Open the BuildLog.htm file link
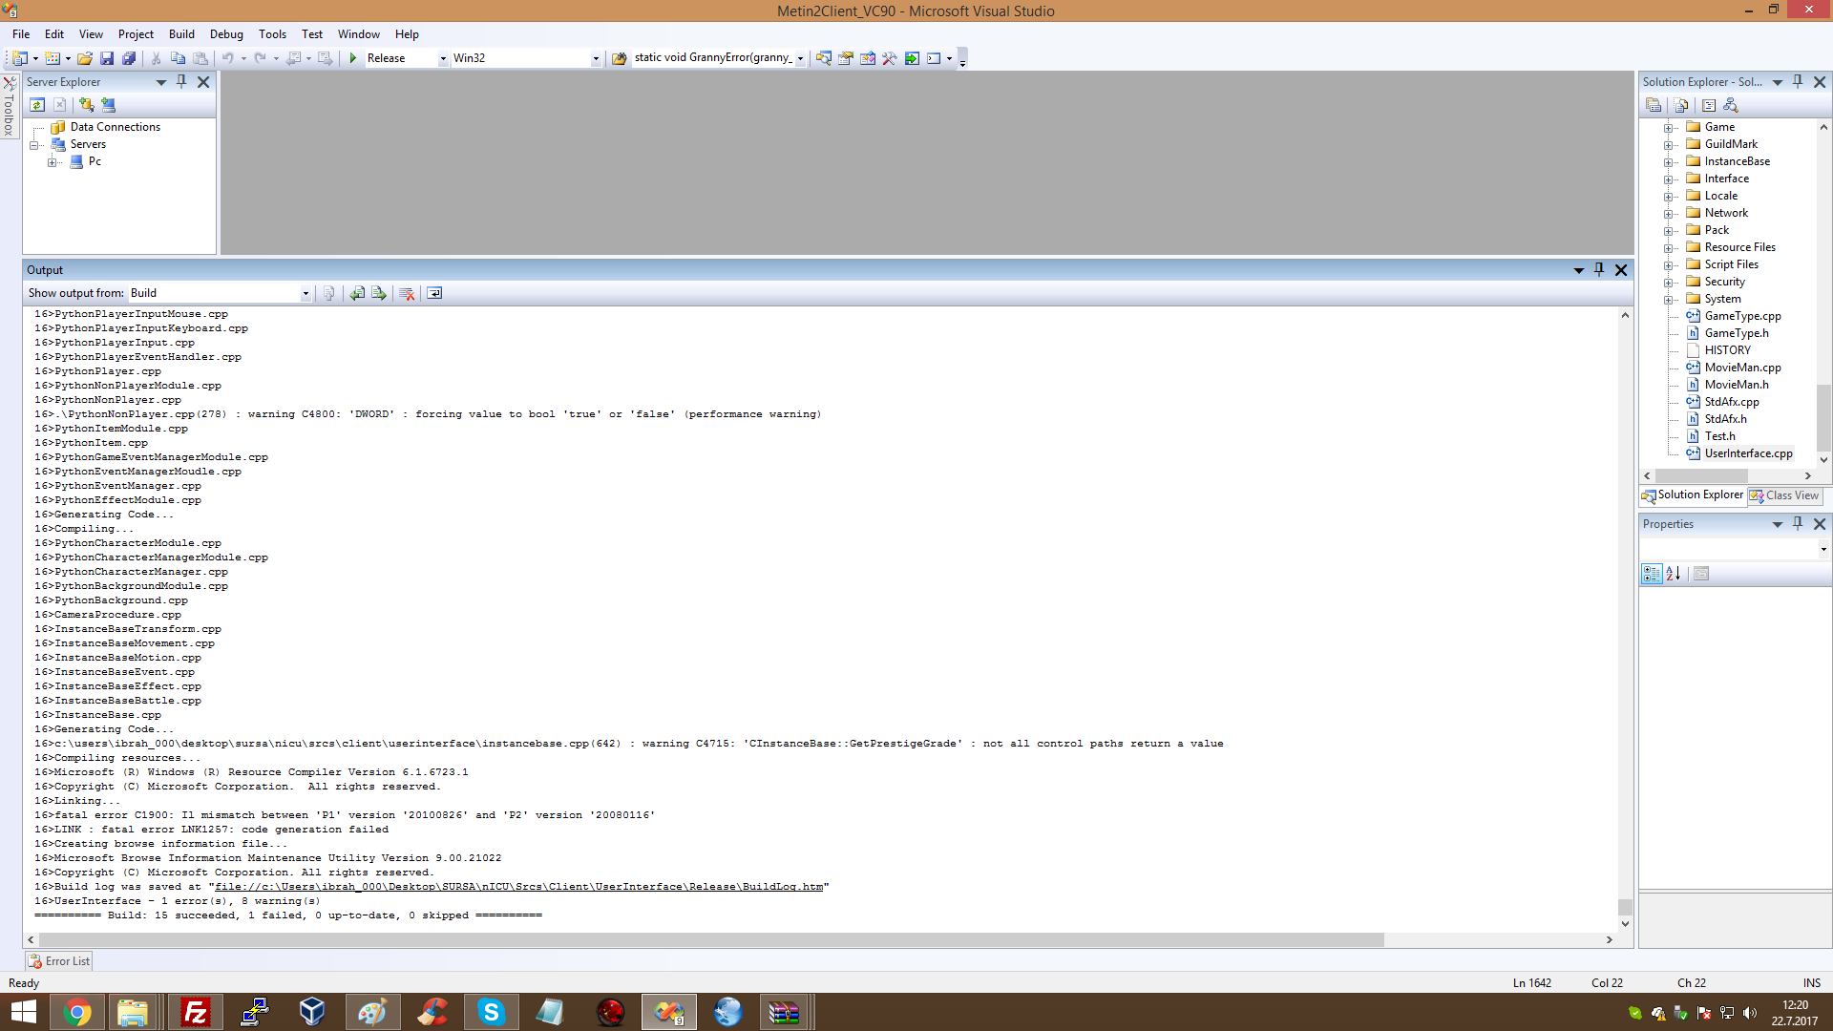This screenshot has width=1833, height=1031. 518,887
